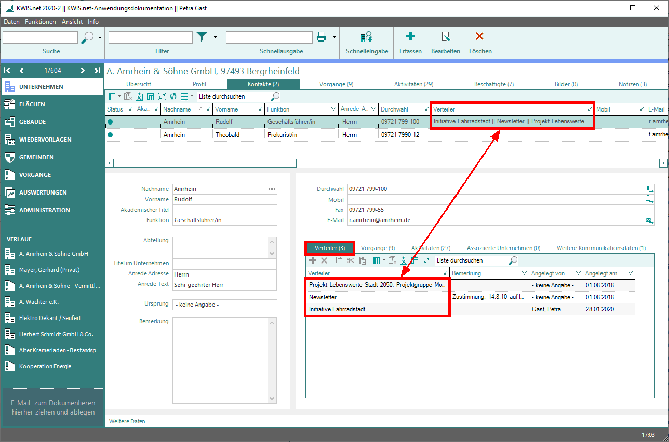This screenshot has height=442, width=669.
Task: Open the Verteiler column filter in the Kontakte grid
Action: [x=589, y=109]
